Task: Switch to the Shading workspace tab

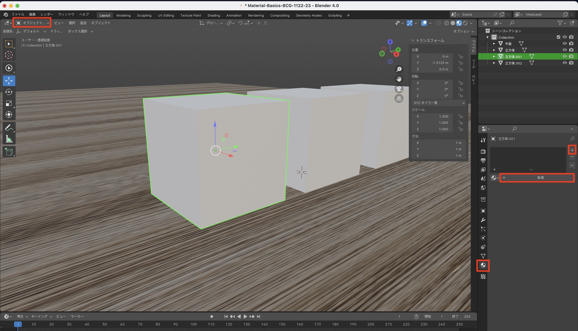Action: (214, 15)
